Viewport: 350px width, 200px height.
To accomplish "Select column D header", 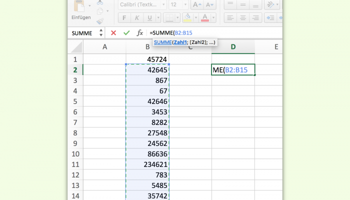I will coord(233,47).
